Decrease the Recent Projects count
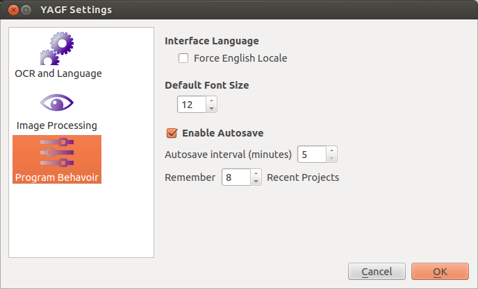The width and height of the screenshot is (478, 289). coord(256,181)
